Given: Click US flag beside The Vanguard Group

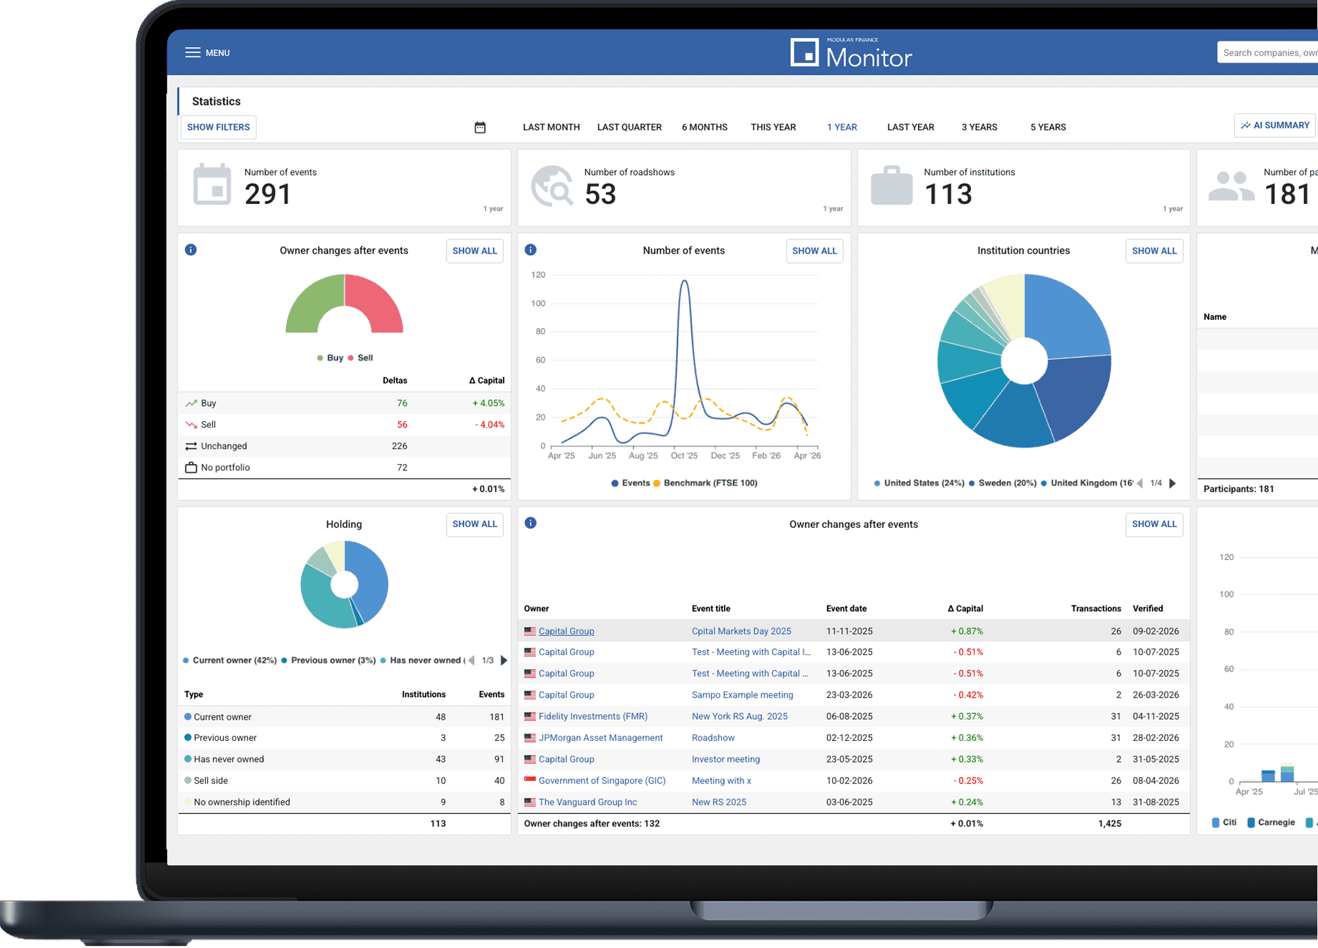Looking at the screenshot, I should tap(530, 802).
